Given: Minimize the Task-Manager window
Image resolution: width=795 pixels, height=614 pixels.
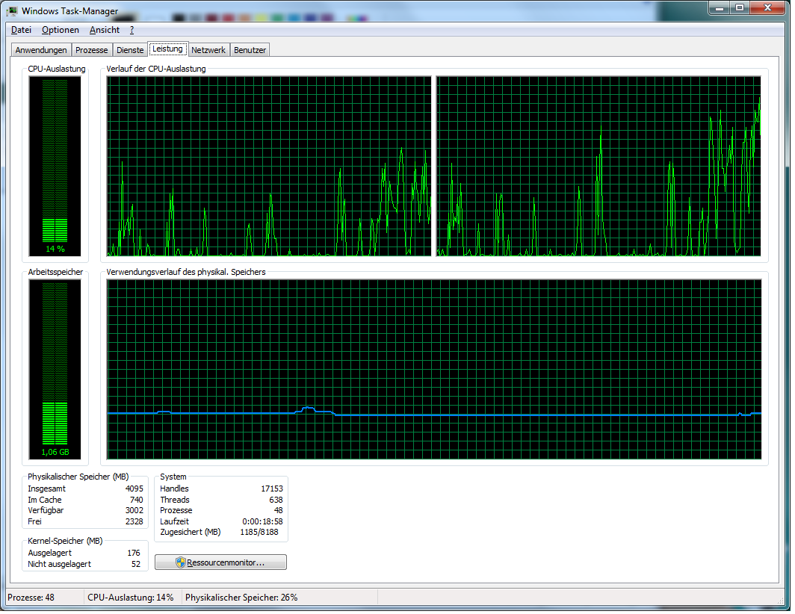Looking at the screenshot, I should pyautogui.click(x=720, y=8).
